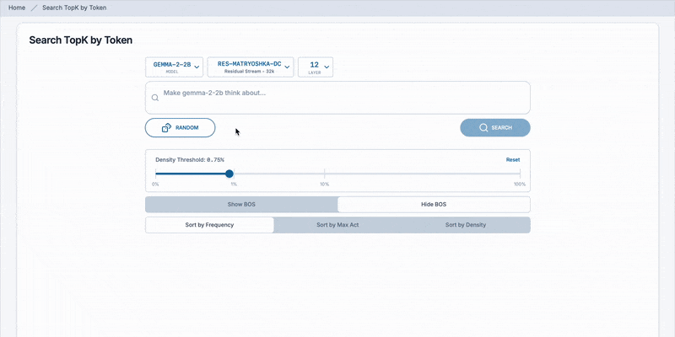Open the Layer 12 dropdown
The image size is (675, 337).
pyautogui.click(x=316, y=67)
